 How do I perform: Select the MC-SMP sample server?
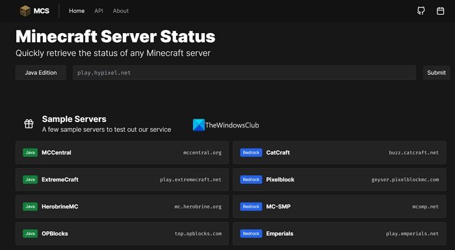[x=339, y=206]
